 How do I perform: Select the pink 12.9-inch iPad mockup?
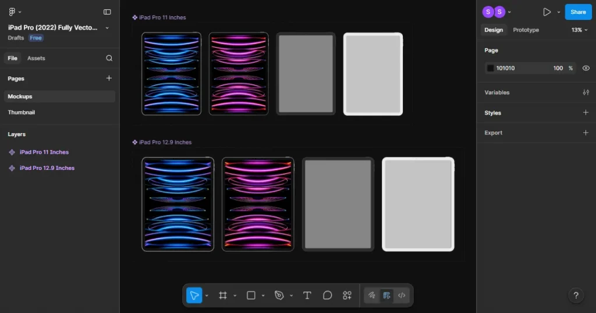(x=258, y=204)
